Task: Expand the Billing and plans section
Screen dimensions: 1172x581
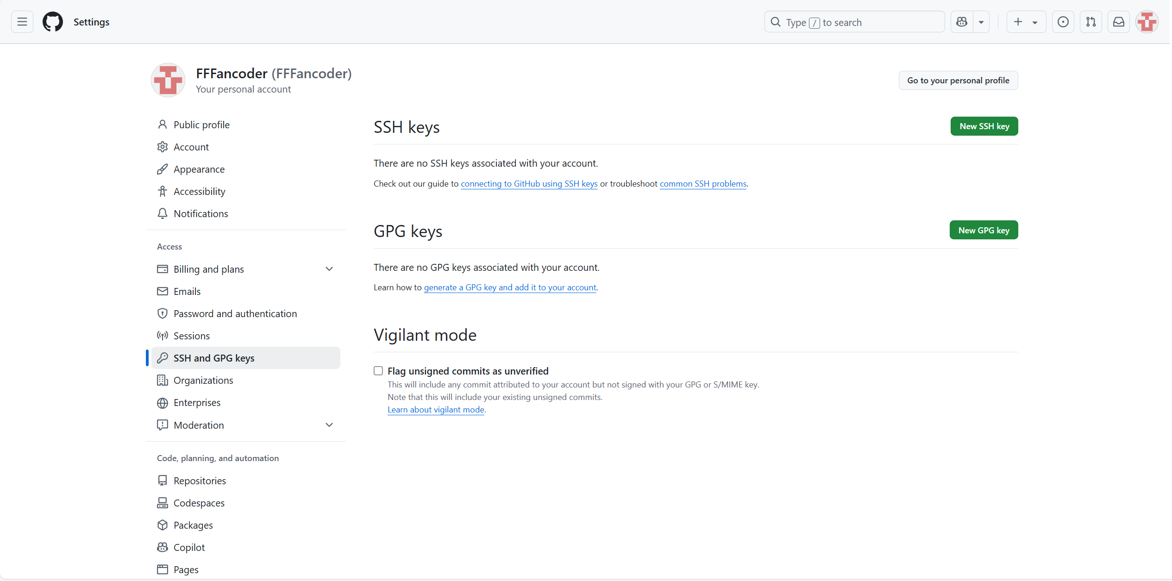Action: pos(329,269)
